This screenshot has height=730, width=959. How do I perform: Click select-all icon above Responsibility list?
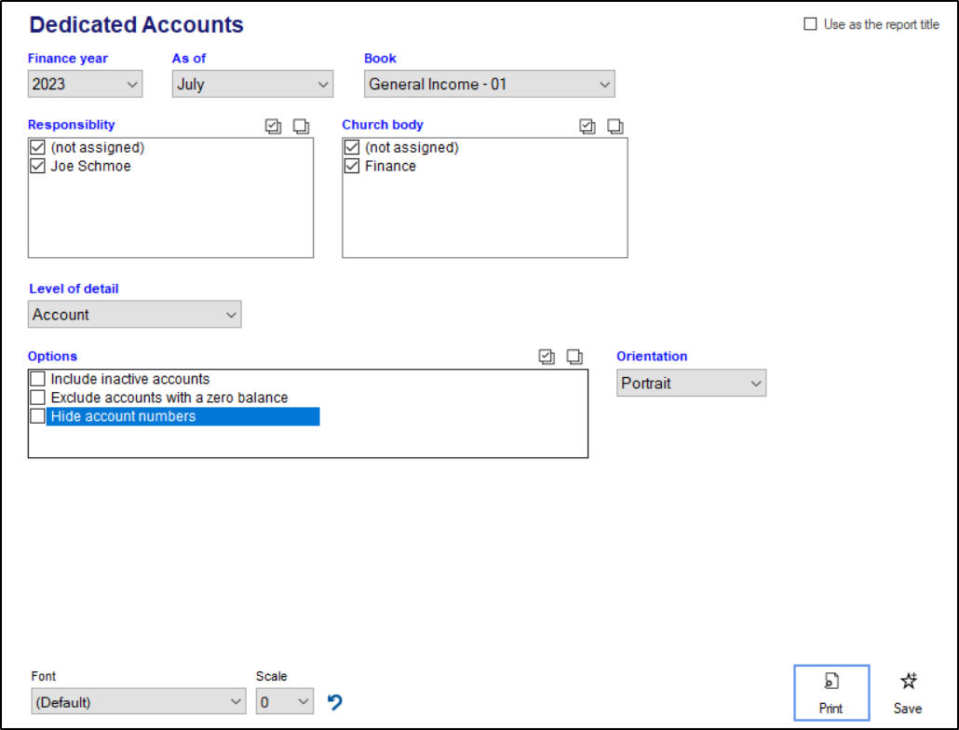[273, 126]
